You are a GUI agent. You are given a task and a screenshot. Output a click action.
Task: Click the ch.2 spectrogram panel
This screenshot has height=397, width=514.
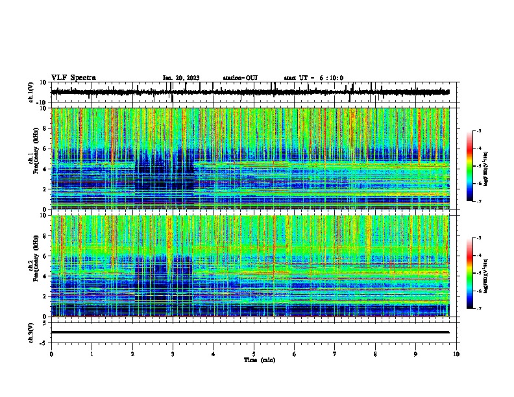[250, 266]
